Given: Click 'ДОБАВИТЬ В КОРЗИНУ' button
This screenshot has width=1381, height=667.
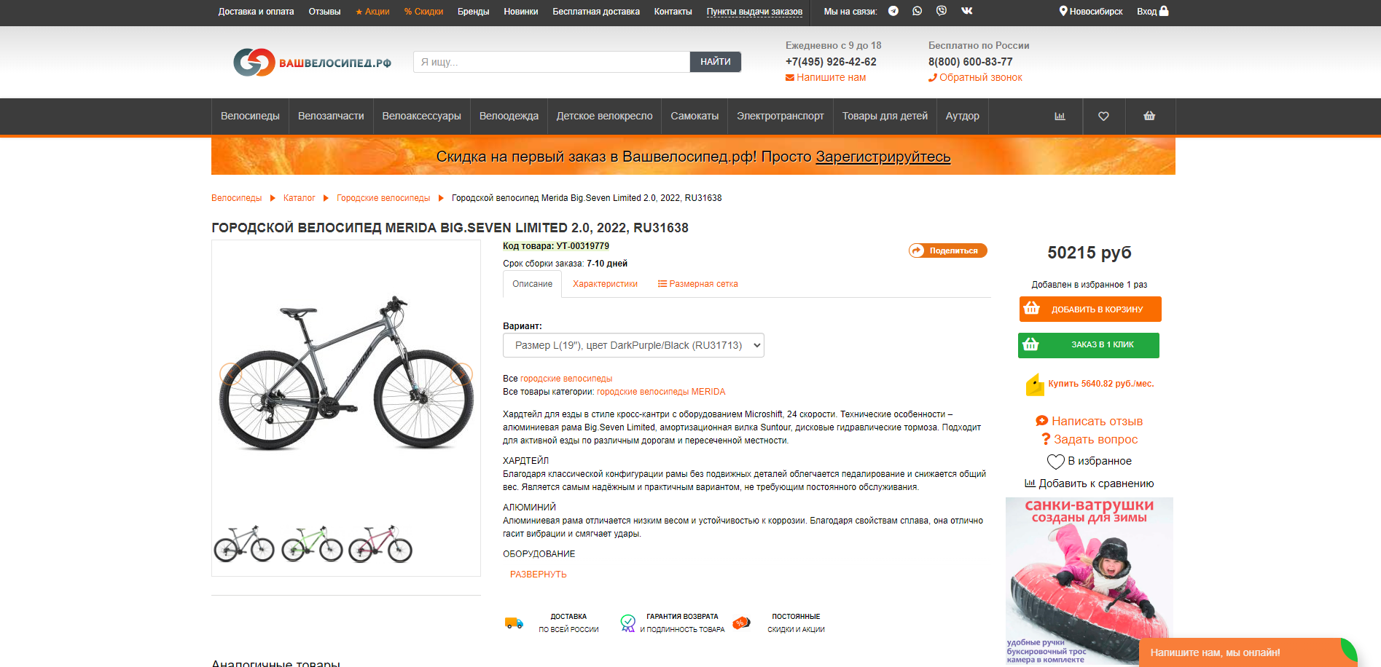Looking at the screenshot, I should point(1090,309).
